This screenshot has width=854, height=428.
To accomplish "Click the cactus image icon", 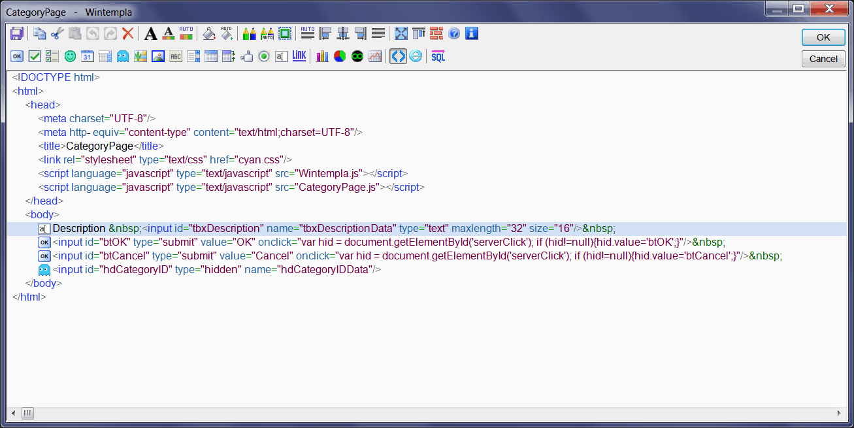I will pyautogui.click(x=140, y=56).
